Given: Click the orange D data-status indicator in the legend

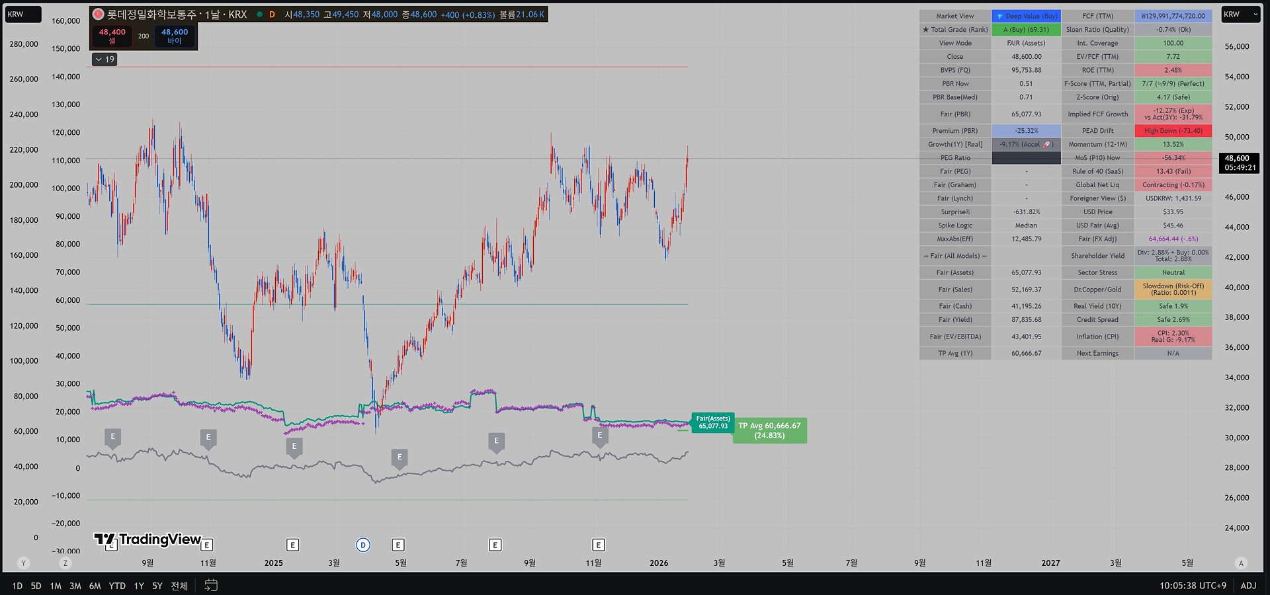Looking at the screenshot, I should pos(272,14).
